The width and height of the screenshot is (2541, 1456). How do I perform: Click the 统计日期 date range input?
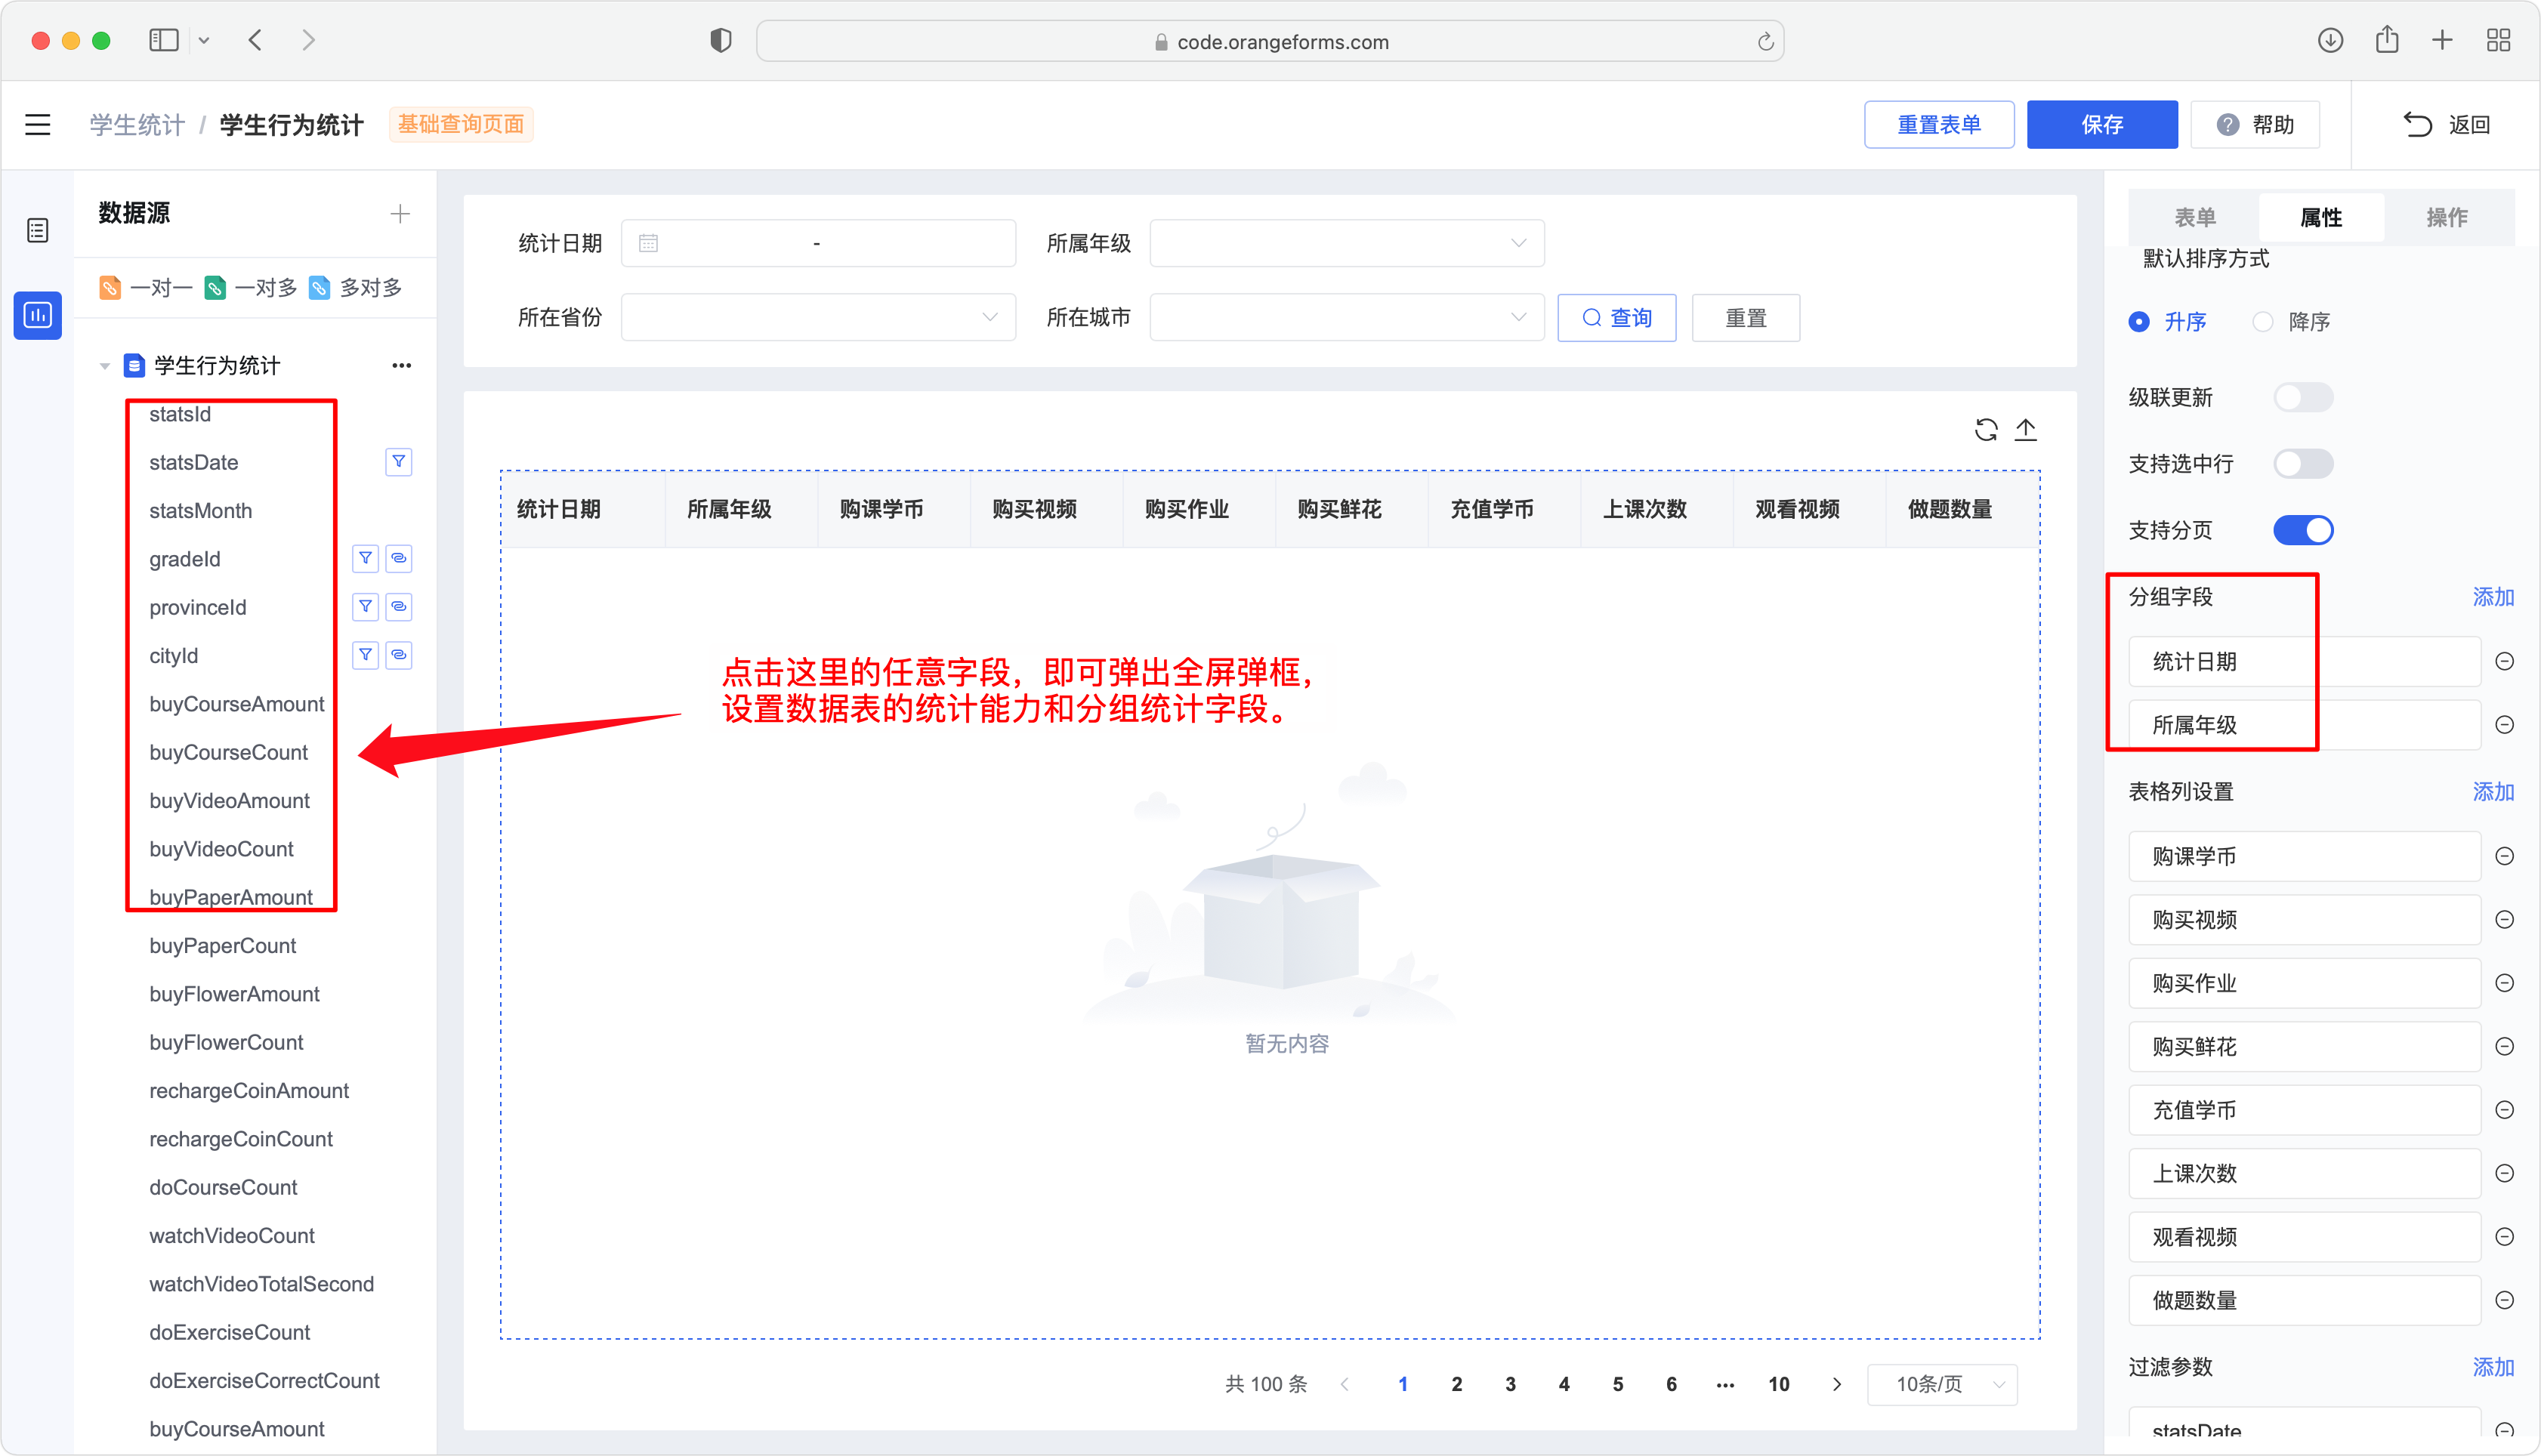click(818, 243)
